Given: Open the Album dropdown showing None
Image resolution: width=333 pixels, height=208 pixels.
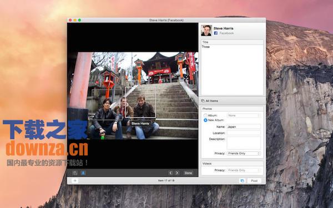Looking at the screenshot, I should tap(244, 115).
